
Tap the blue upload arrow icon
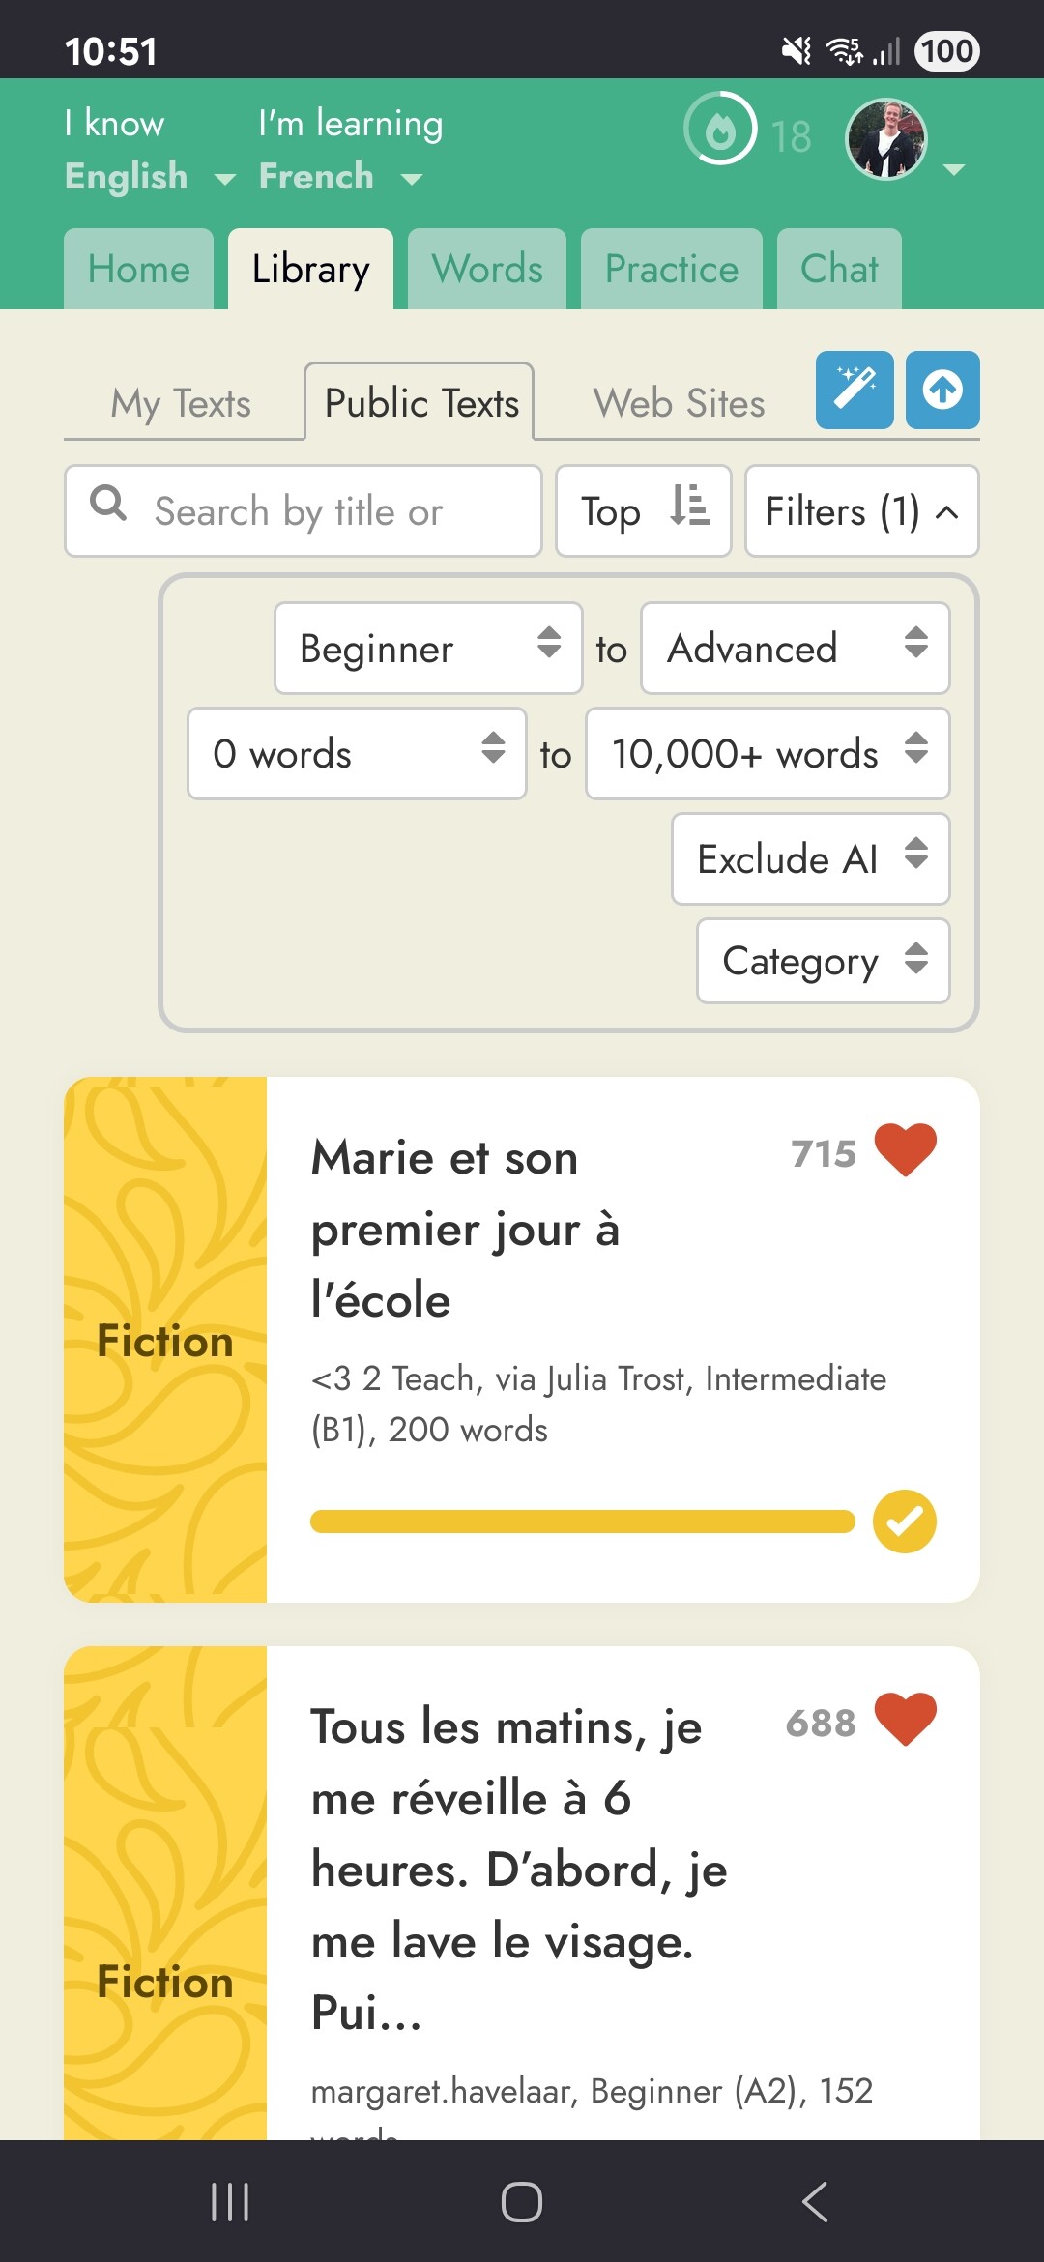point(942,390)
